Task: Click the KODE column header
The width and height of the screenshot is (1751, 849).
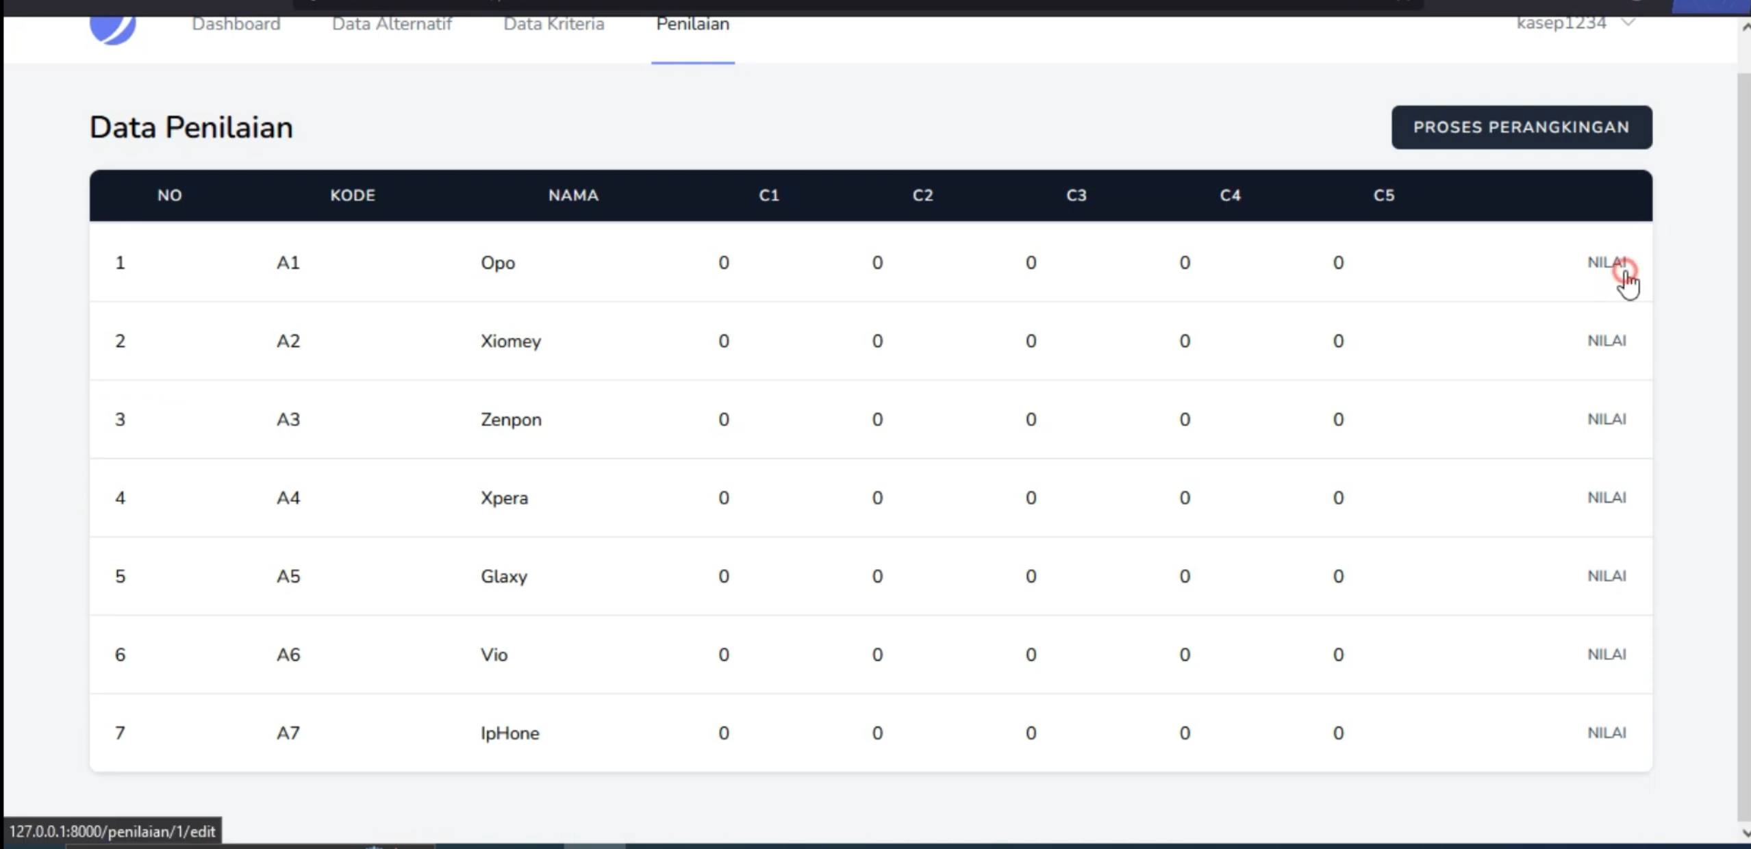Action: 353,195
